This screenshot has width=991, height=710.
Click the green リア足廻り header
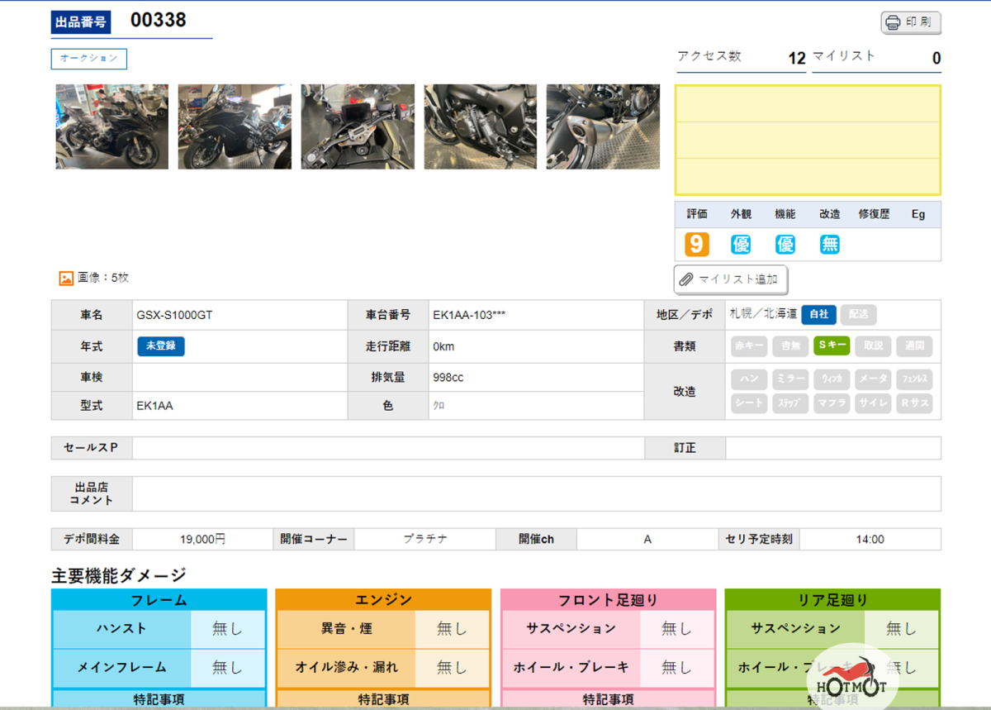(x=832, y=600)
